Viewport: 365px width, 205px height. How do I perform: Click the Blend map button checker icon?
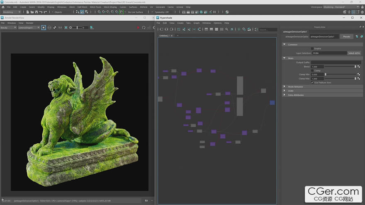click(359, 67)
